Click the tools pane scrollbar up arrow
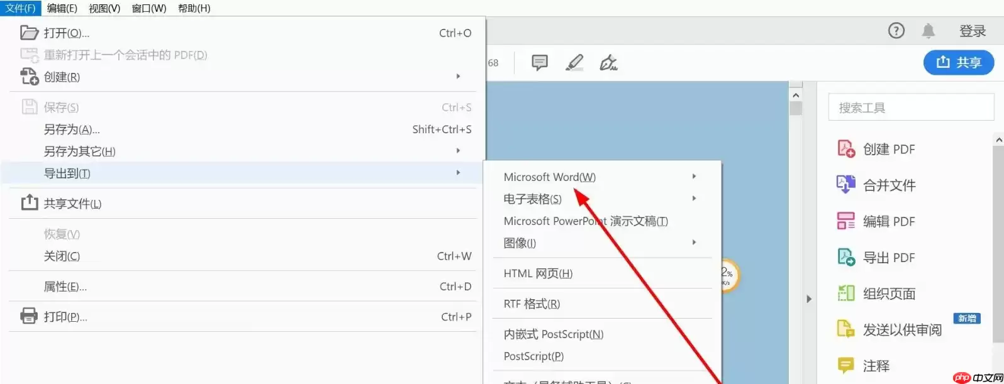The height and width of the screenshot is (384, 1004). pyautogui.click(x=999, y=140)
